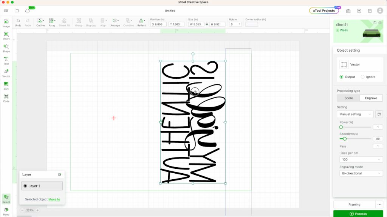This screenshot has height=217, width=387.
Task: Switch to the Engrave processing tab
Action: (x=371, y=98)
